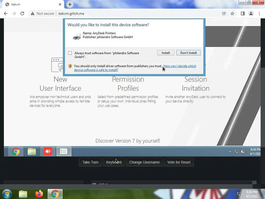
Task: Click the Discover Version 7 by yourself text
Action: [x=128, y=141]
